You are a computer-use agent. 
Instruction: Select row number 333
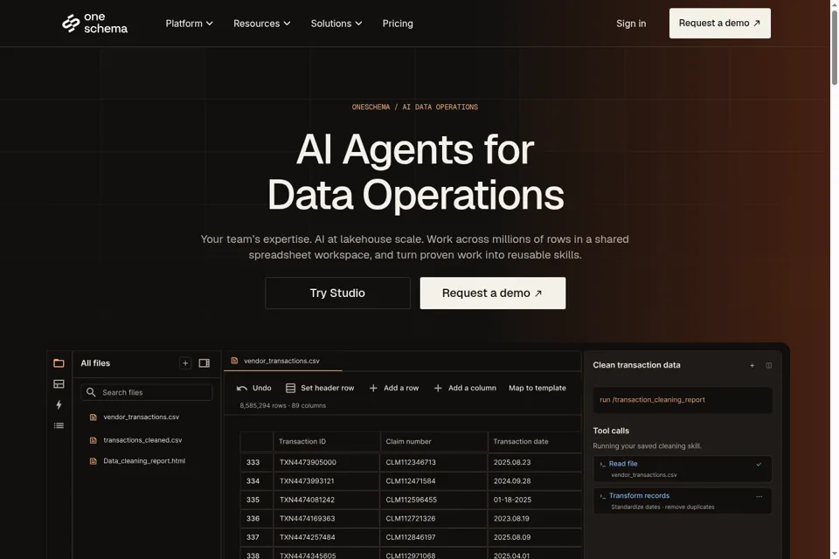256,462
